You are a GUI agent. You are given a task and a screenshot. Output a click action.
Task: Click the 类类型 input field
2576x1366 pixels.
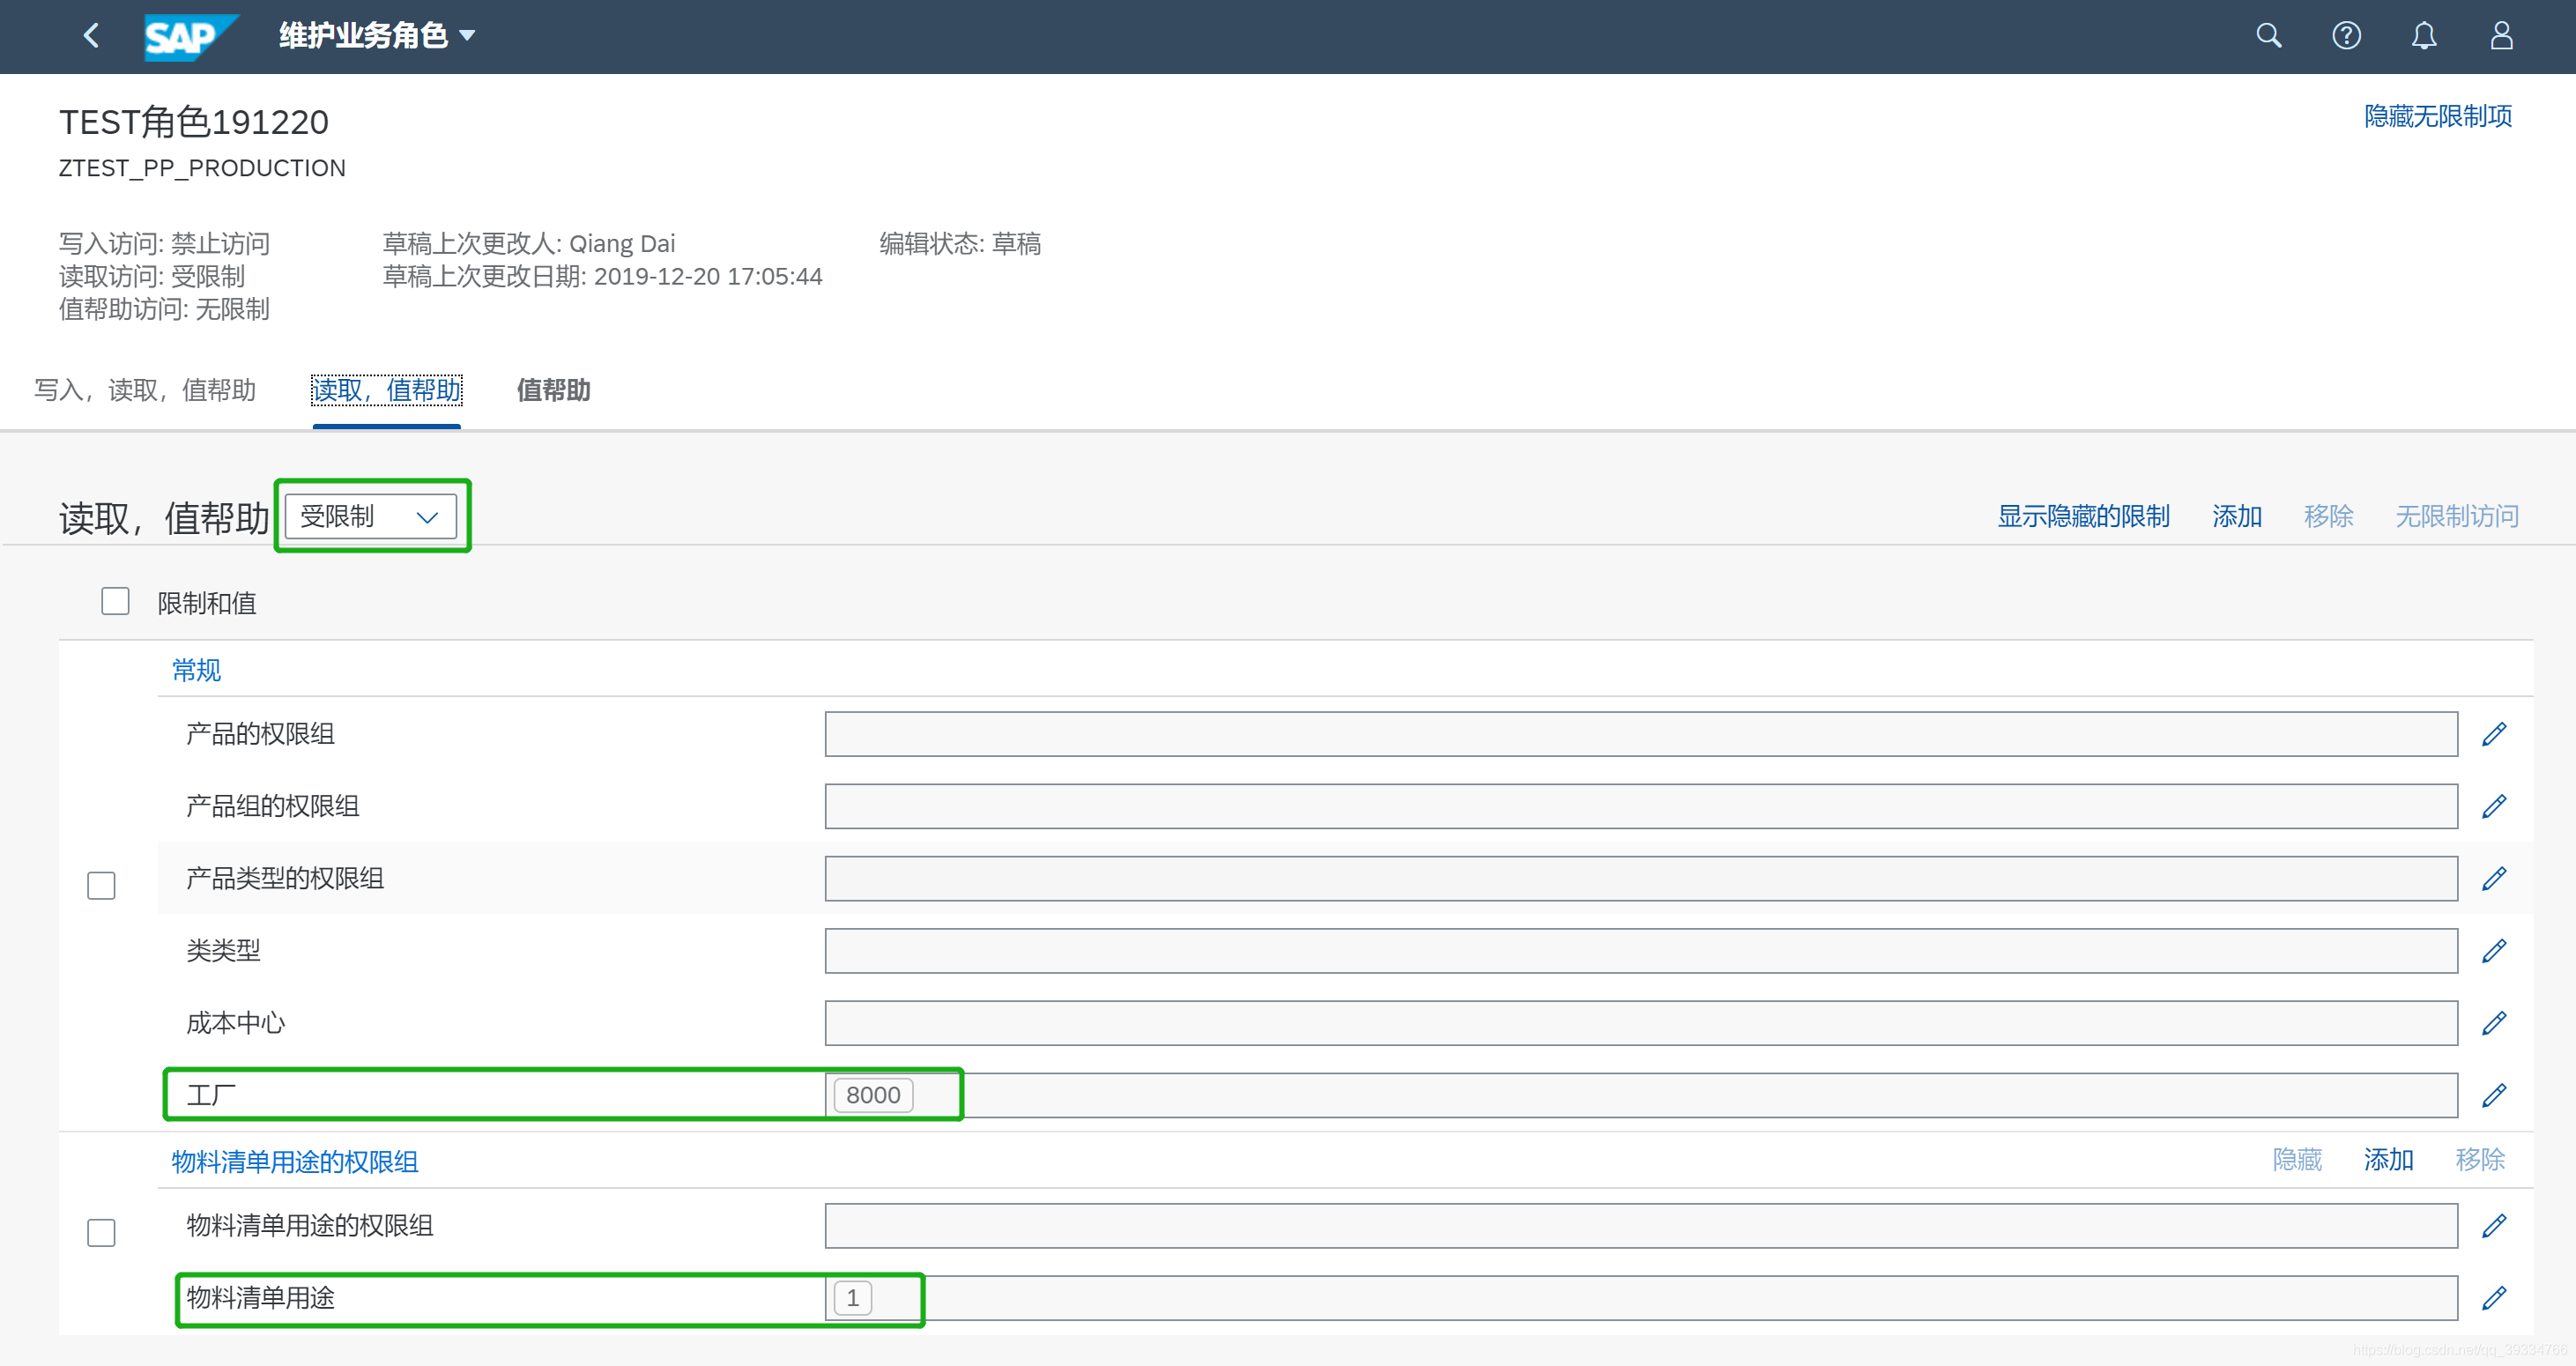click(x=1640, y=951)
